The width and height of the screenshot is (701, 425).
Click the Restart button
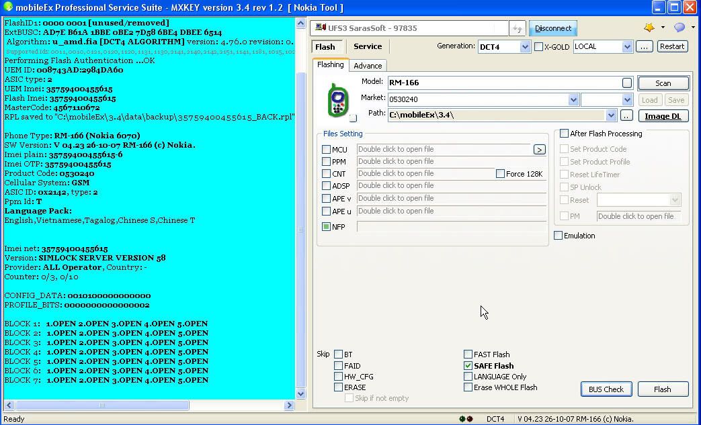[672, 46]
